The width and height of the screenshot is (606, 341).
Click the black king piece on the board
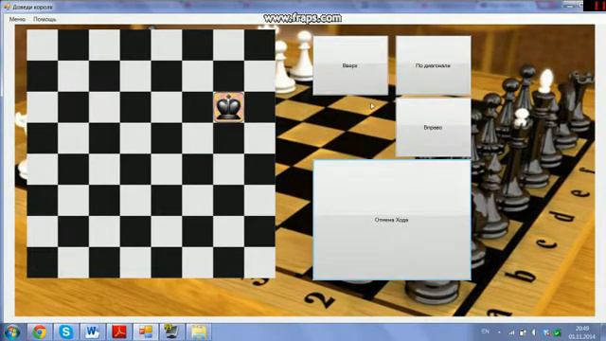[x=229, y=107]
